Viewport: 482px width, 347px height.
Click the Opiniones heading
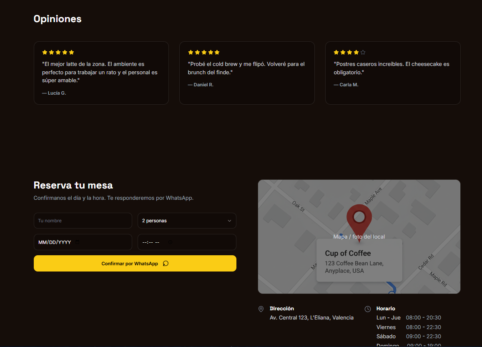(58, 19)
